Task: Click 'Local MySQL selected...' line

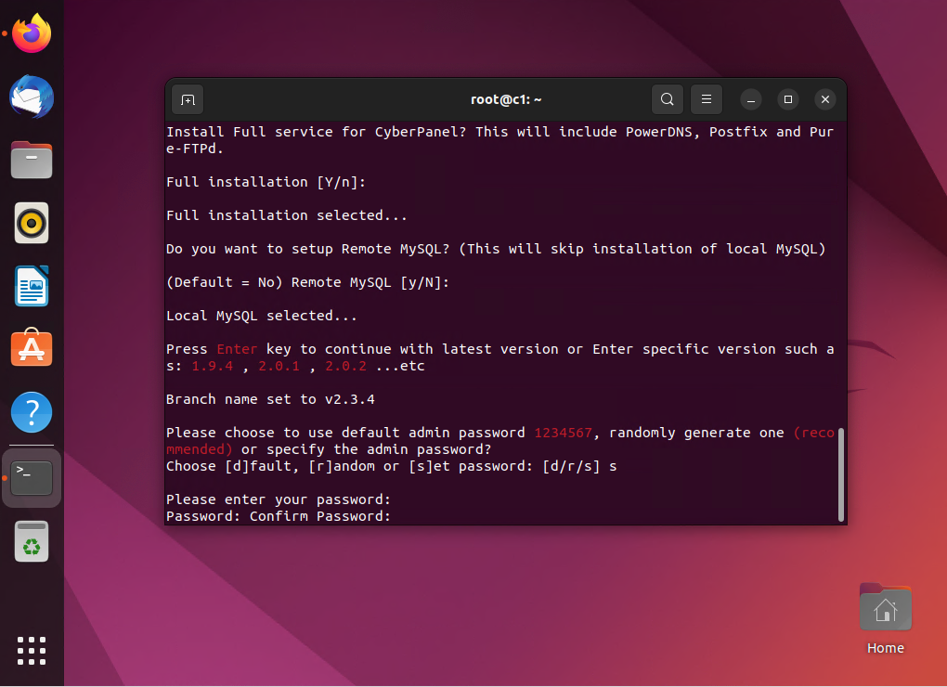Action: click(x=262, y=316)
